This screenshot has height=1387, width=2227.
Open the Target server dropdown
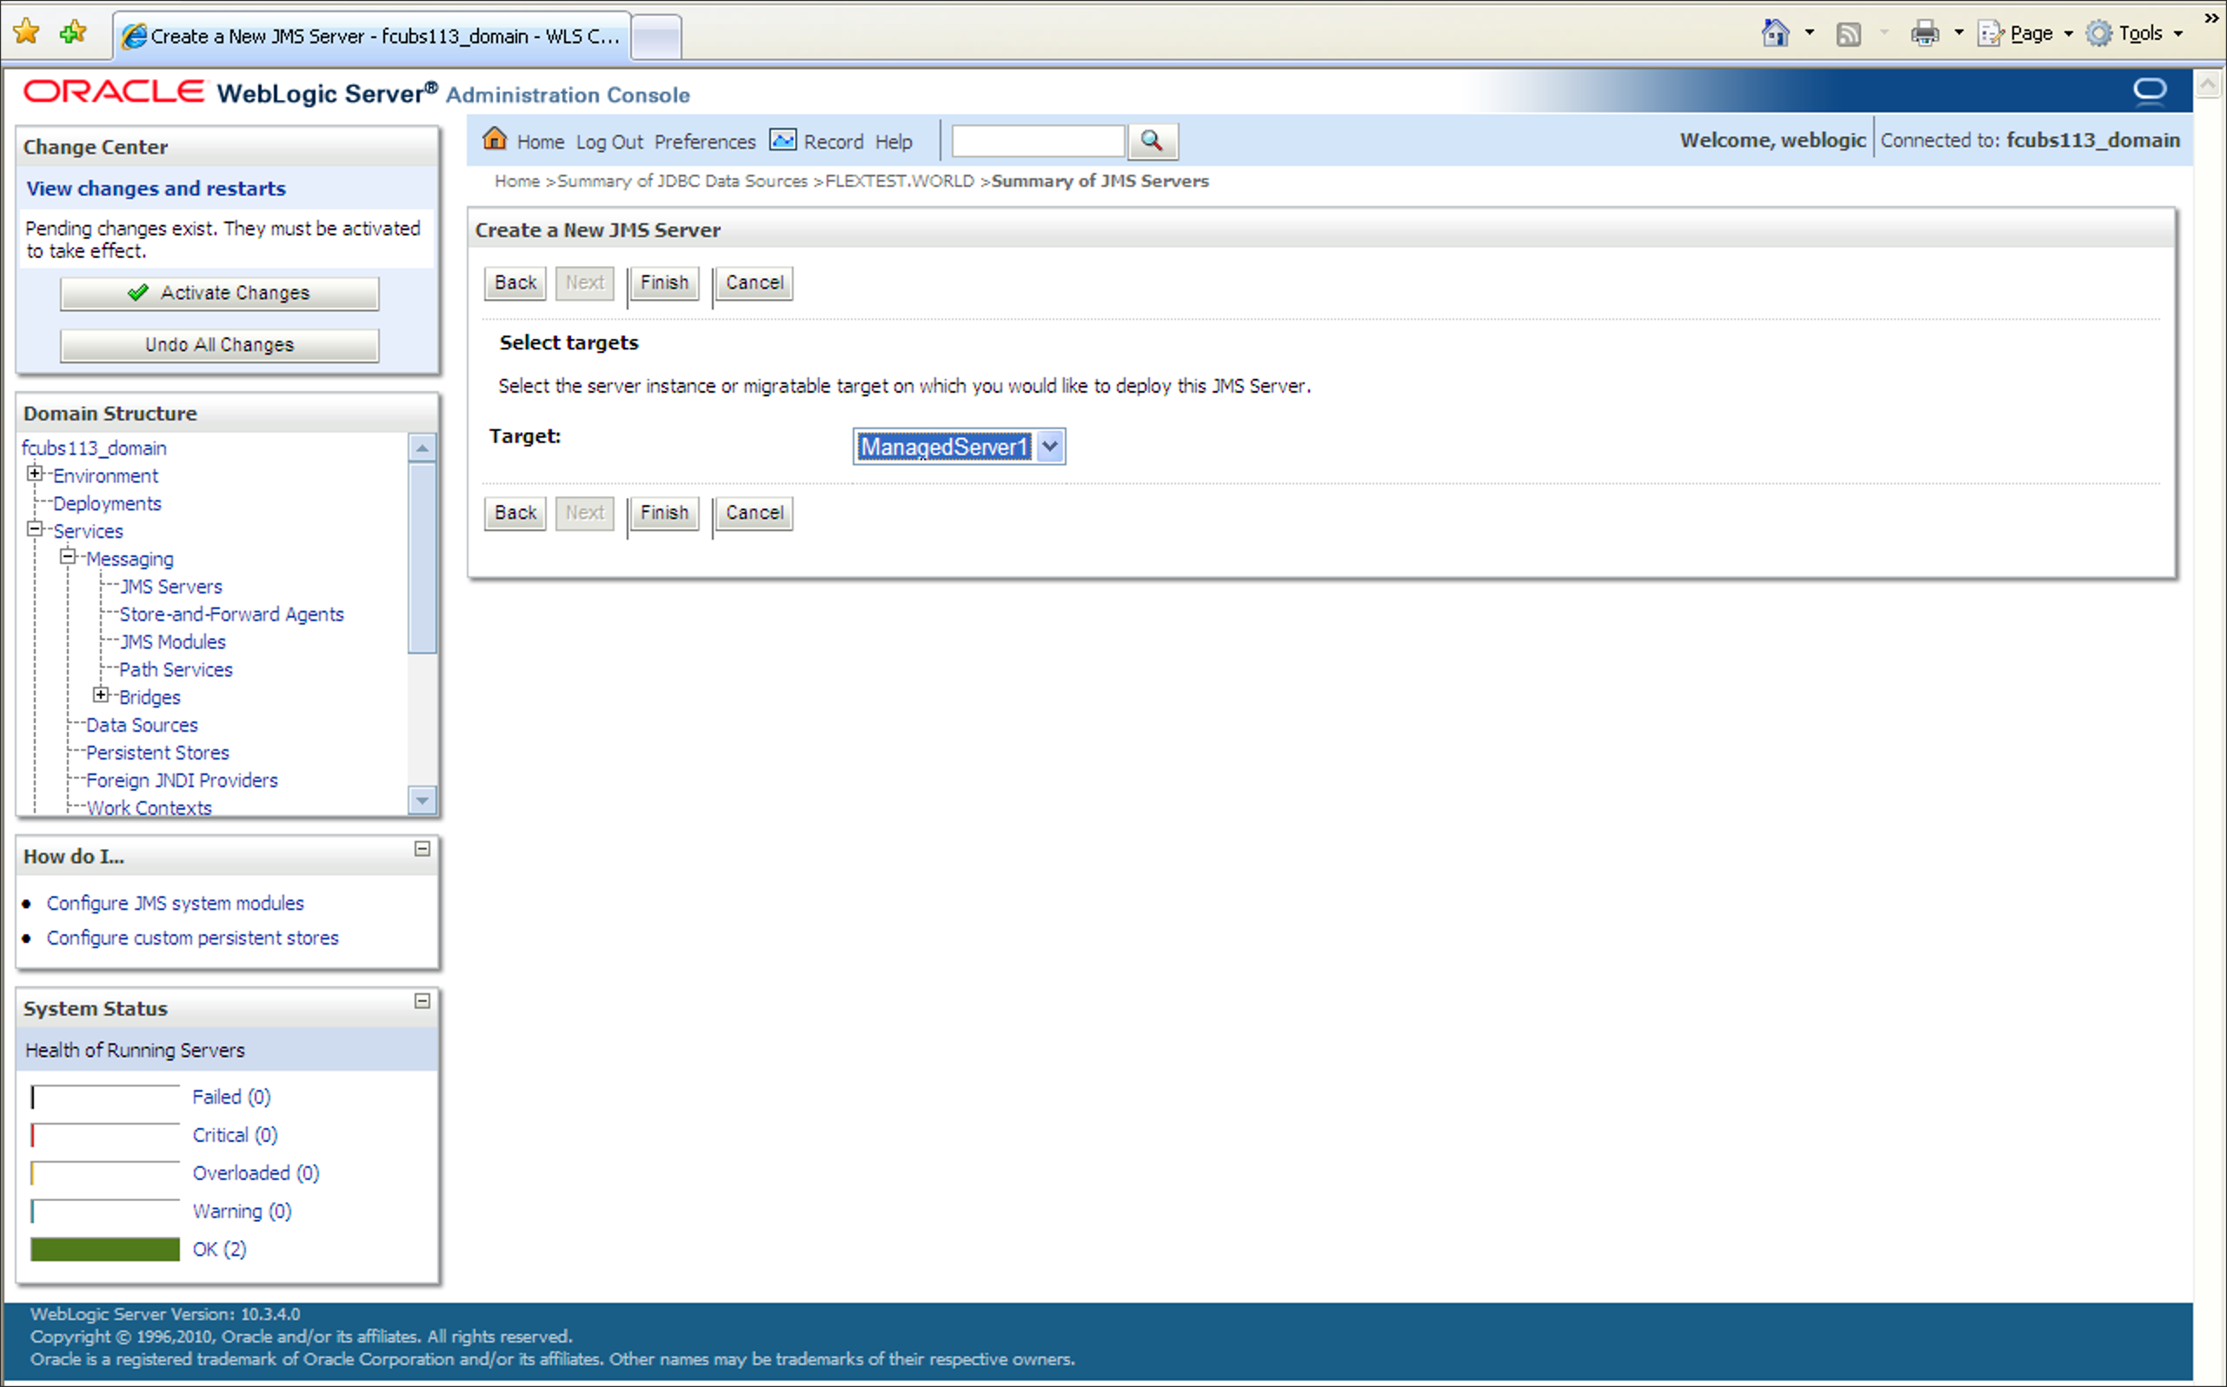point(1050,447)
